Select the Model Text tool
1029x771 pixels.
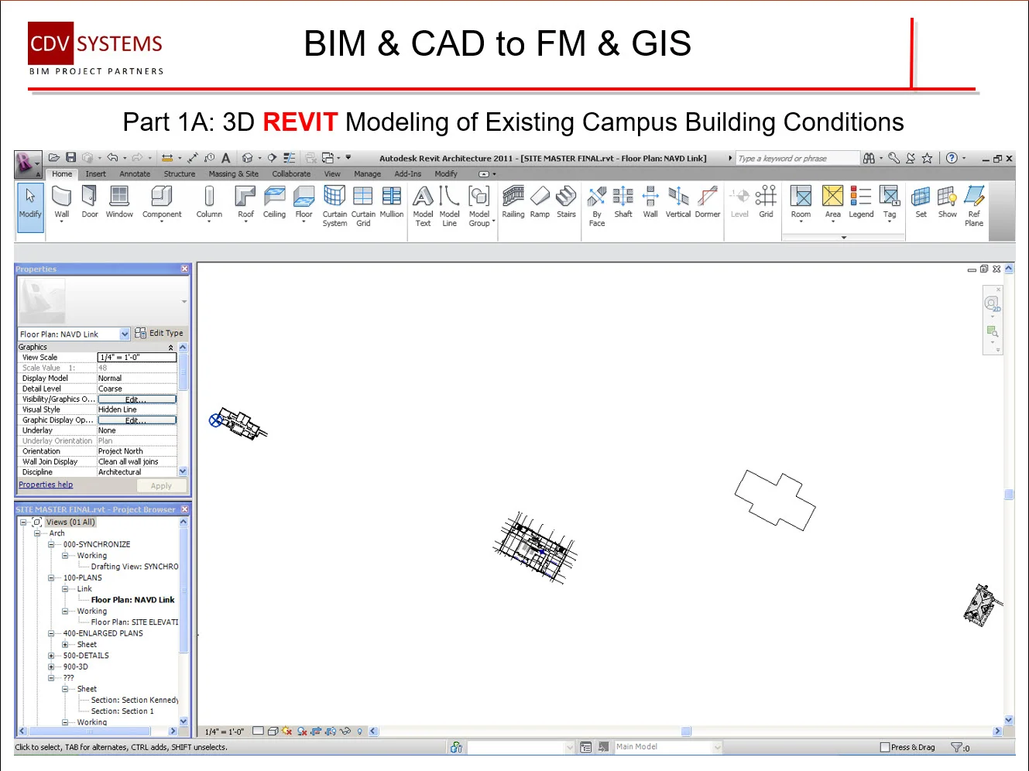tap(423, 206)
